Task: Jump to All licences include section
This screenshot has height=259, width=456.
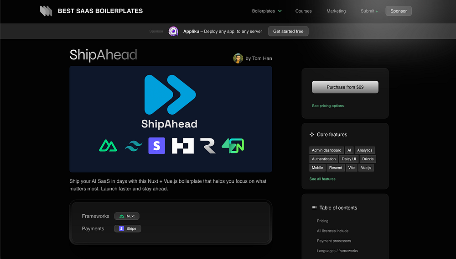Action: pos(332,231)
